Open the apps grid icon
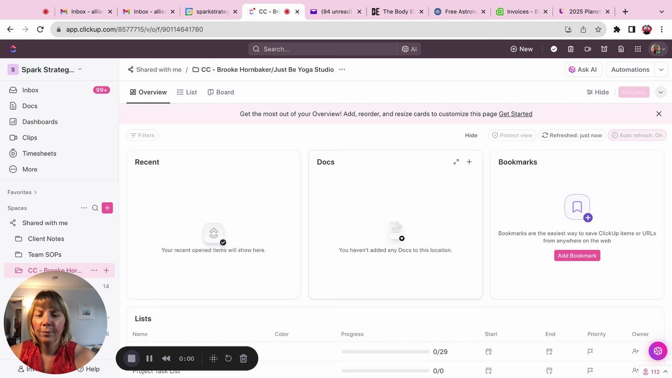The image size is (672, 378). click(638, 49)
